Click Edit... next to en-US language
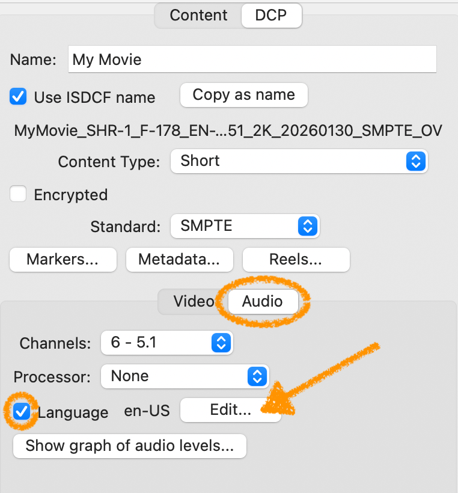The height and width of the screenshot is (493, 458). click(231, 410)
